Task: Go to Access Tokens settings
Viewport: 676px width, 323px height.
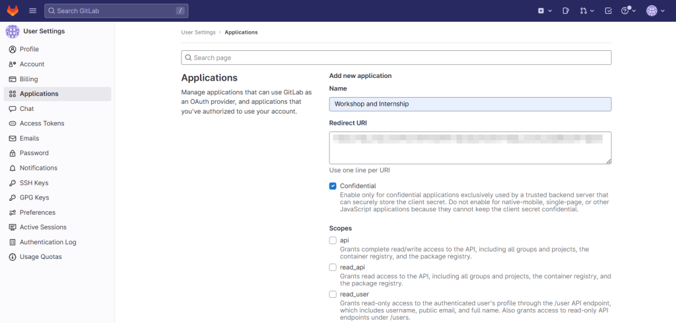Action: (x=42, y=124)
